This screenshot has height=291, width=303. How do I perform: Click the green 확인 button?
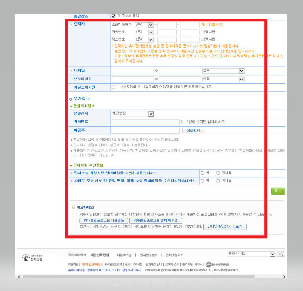tap(278, 191)
